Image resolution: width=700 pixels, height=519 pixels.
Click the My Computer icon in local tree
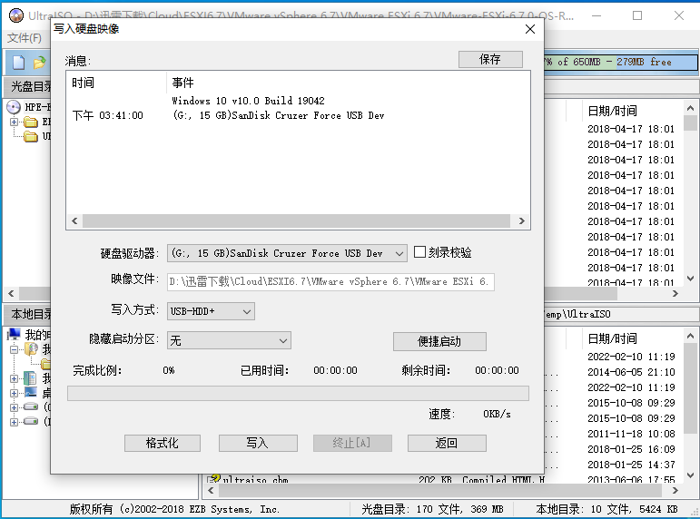point(14,334)
